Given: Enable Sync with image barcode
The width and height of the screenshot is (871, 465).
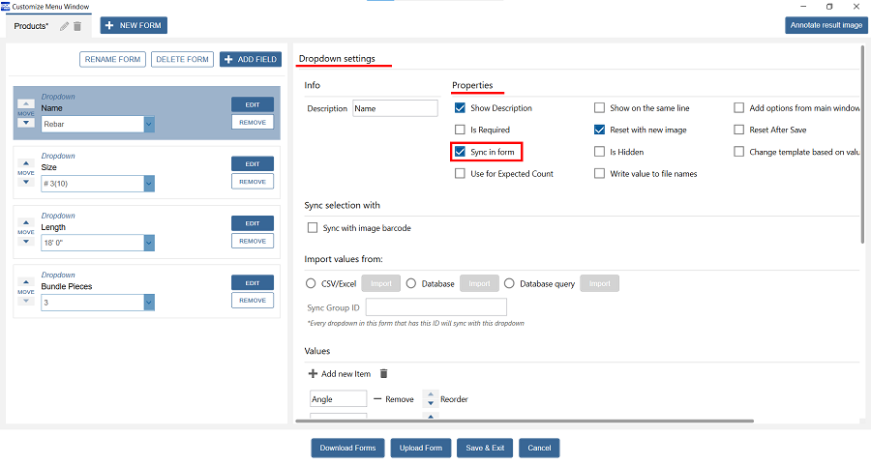Looking at the screenshot, I should click(x=312, y=228).
